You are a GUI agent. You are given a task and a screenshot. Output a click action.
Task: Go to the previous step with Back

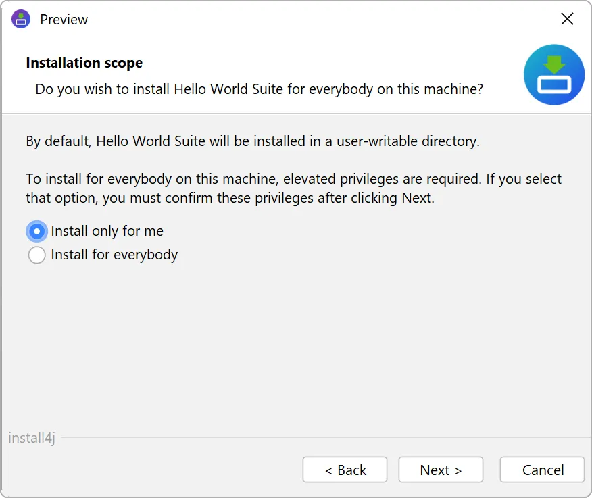tap(345, 470)
